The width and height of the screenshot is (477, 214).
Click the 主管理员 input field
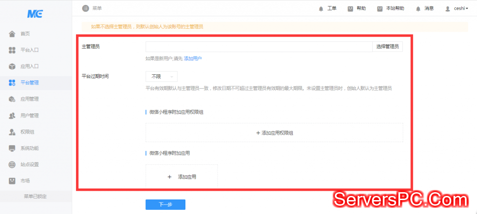click(x=259, y=47)
